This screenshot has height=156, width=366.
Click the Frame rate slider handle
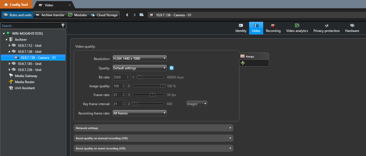tap(152, 95)
